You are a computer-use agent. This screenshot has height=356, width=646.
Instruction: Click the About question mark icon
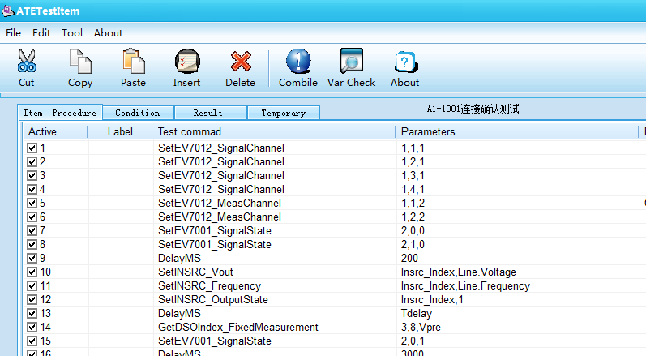click(x=404, y=62)
